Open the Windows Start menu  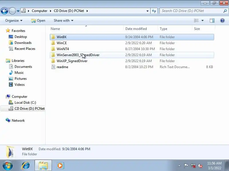(7, 166)
